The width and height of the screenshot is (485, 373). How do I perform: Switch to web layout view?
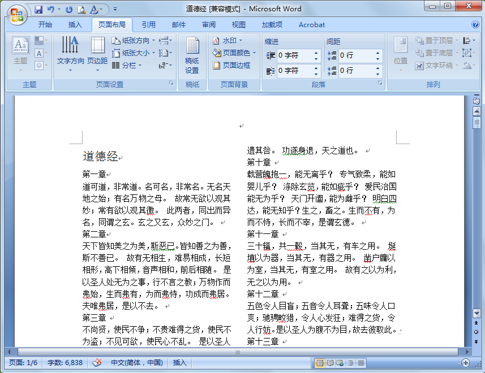coord(341,363)
